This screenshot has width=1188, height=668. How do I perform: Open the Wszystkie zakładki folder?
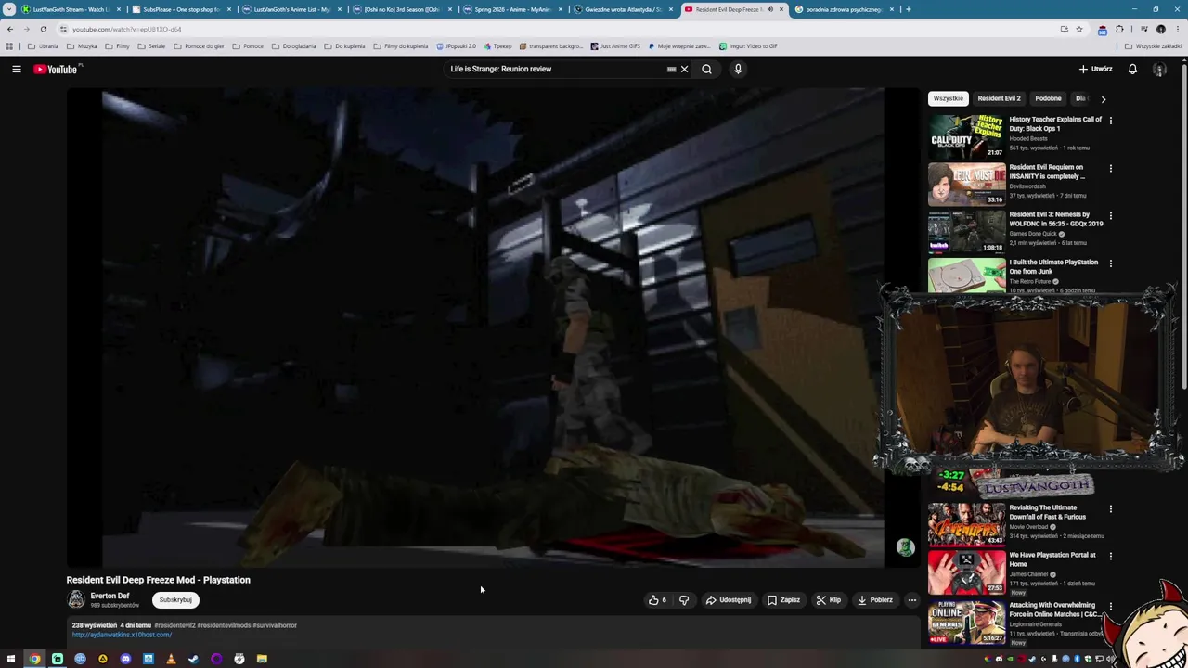click(x=1153, y=46)
